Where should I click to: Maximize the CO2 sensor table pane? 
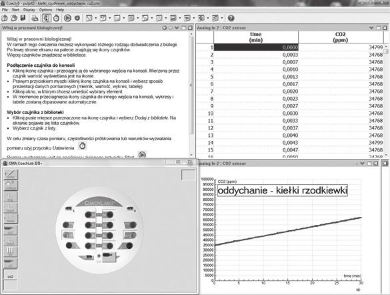click(379, 28)
